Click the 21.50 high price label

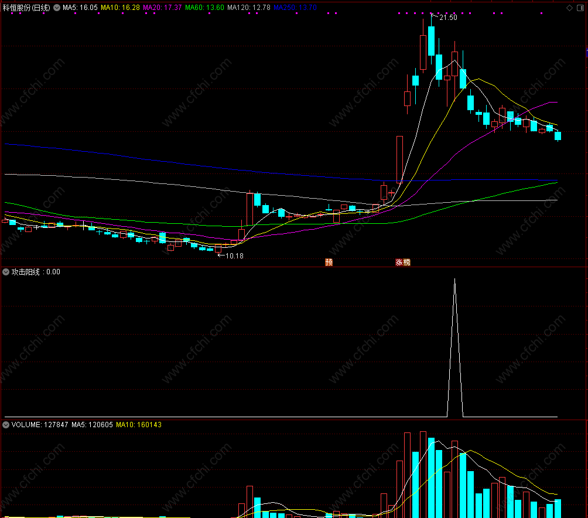pyautogui.click(x=448, y=18)
